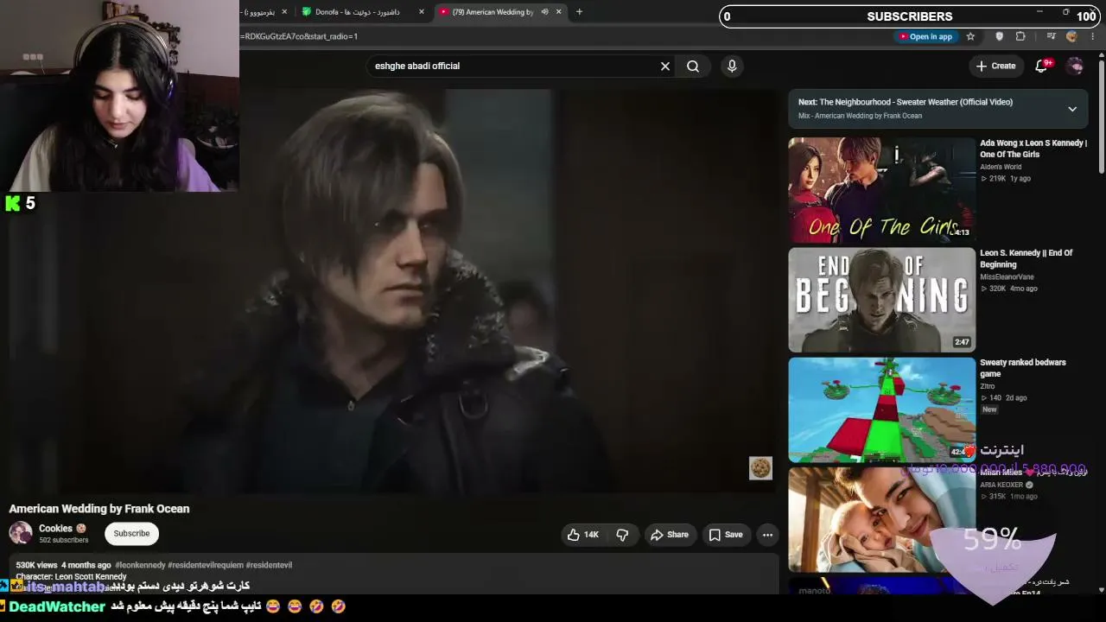Click the #residentevilrequiem hashtag
This screenshot has height=622, width=1106.
206,565
